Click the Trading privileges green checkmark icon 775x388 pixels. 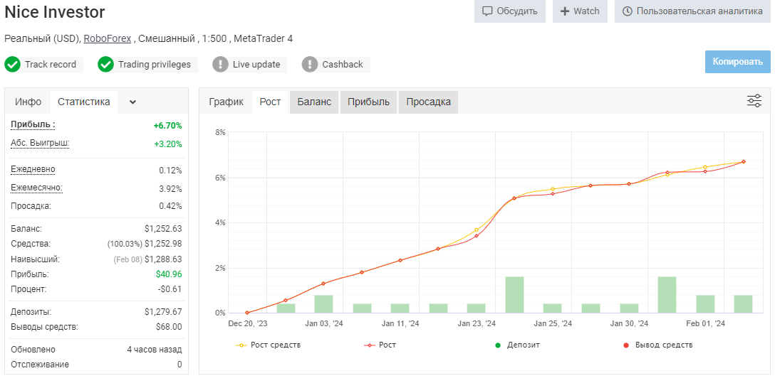point(105,65)
